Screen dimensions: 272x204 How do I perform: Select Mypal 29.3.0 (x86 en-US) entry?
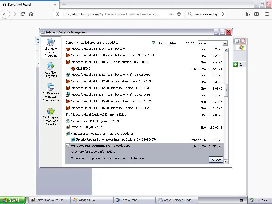point(145,127)
